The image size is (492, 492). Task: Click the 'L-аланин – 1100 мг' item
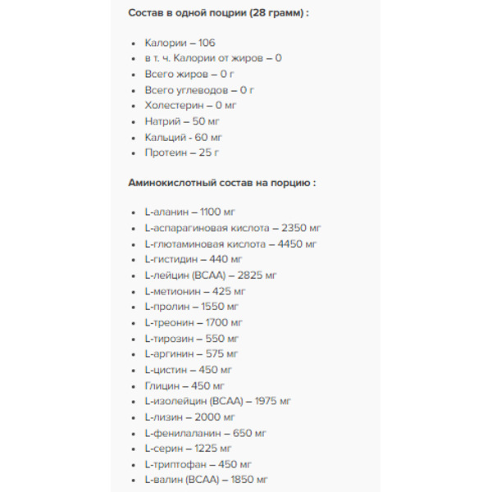tap(190, 212)
